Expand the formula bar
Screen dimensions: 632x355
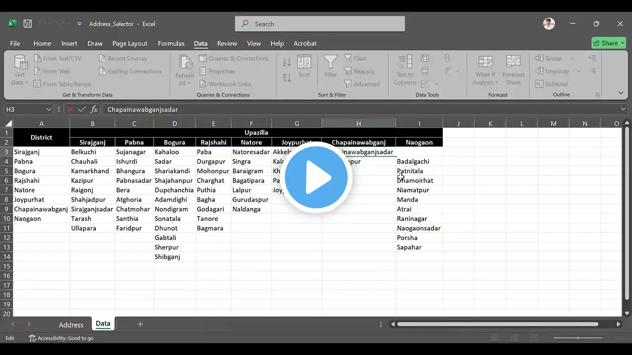pyautogui.click(x=624, y=109)
